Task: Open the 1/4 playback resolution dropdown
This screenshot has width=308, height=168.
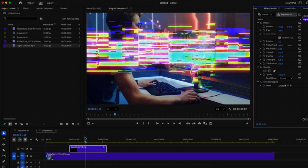Action: (220, 109)
